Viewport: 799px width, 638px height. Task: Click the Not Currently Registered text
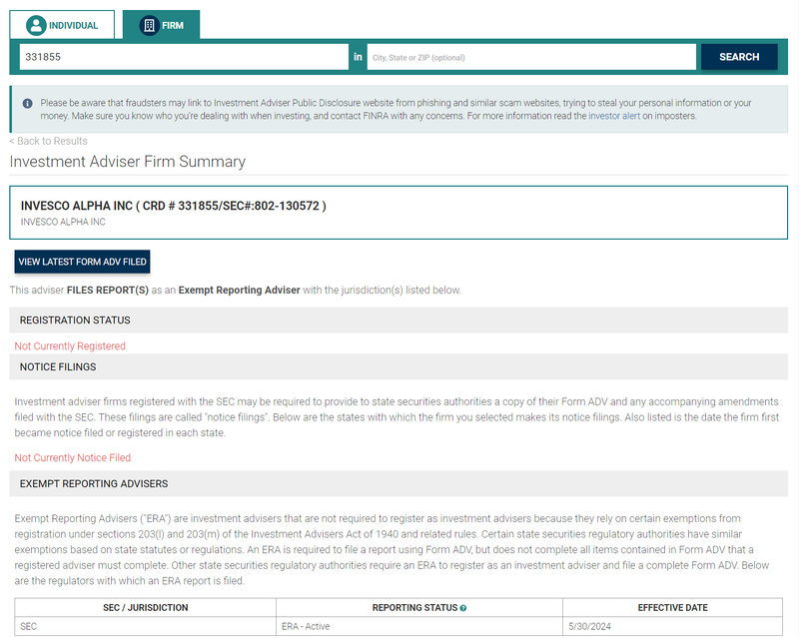70,346
